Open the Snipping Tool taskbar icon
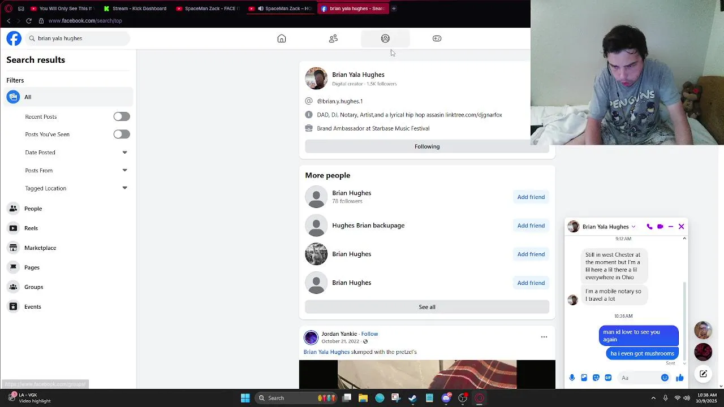This screenshot has height=407, width=724. coord(395,398)
